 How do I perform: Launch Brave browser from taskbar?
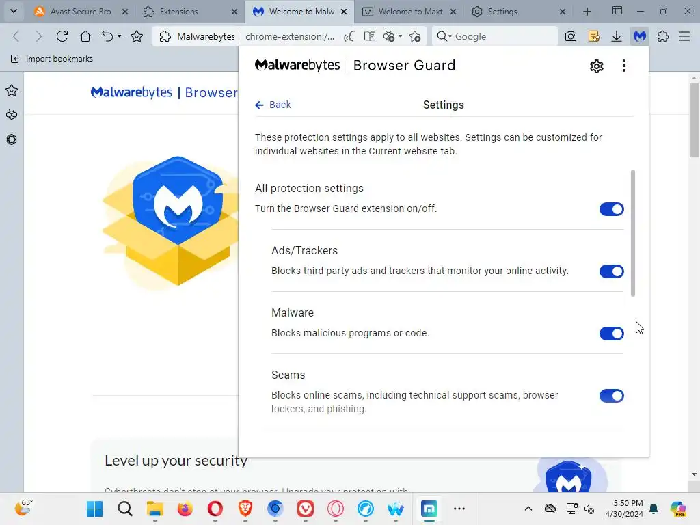click(245, 509)
